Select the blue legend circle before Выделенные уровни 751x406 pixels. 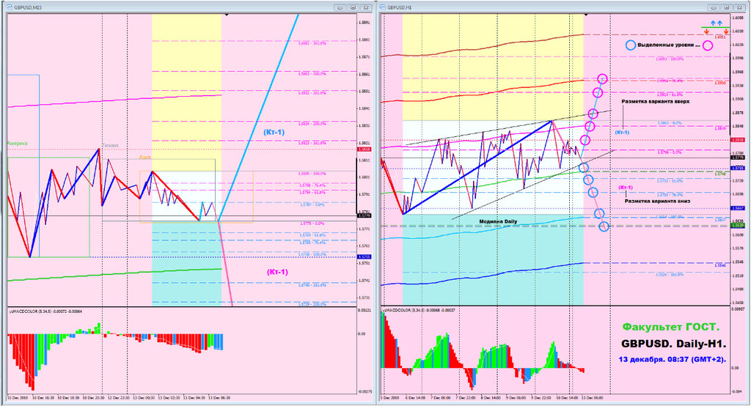point(631,45)
